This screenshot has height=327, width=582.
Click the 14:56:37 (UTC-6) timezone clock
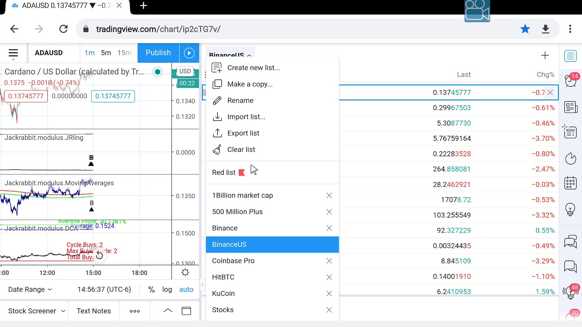pos(104,289)
